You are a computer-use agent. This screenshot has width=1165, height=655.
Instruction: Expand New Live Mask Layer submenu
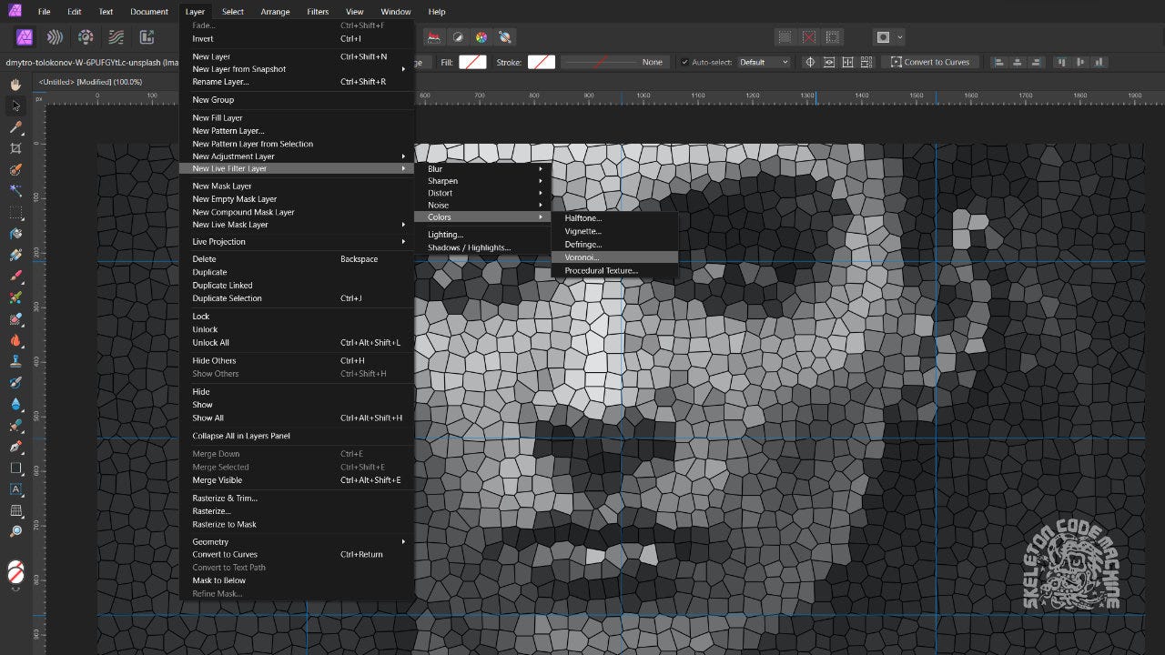[x=297, y=225]
